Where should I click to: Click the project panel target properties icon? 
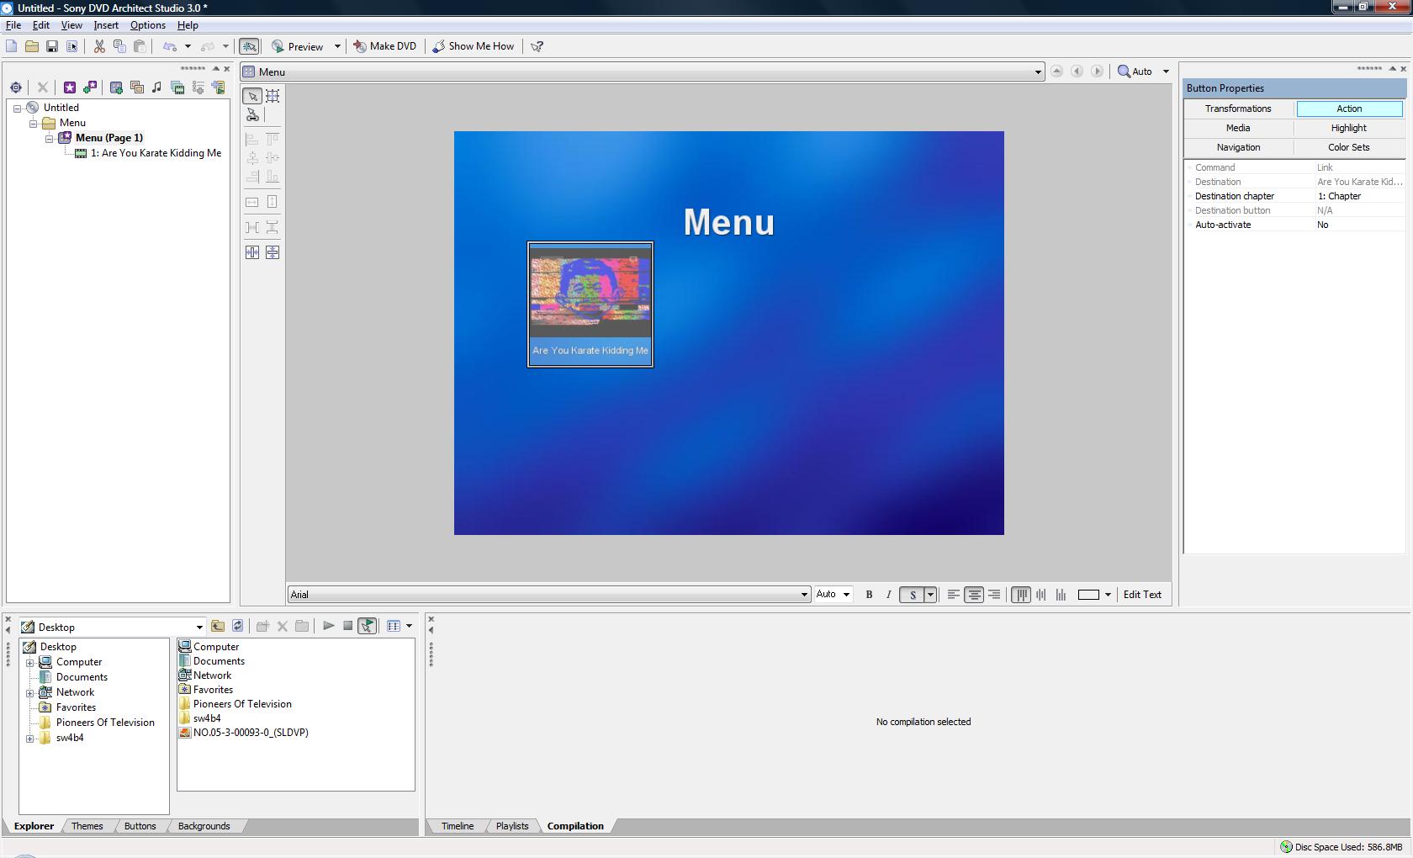pyautogui.click(x=16, y=87)
